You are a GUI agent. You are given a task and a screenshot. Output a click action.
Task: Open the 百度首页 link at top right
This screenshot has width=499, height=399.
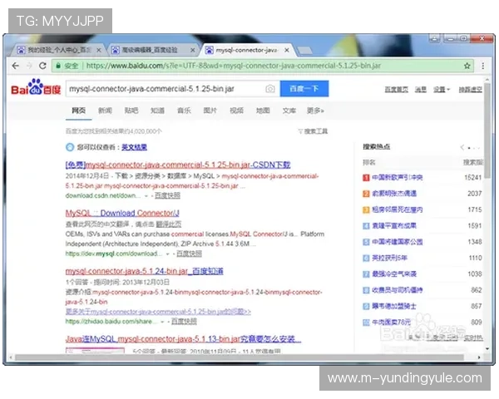point(396,90)
